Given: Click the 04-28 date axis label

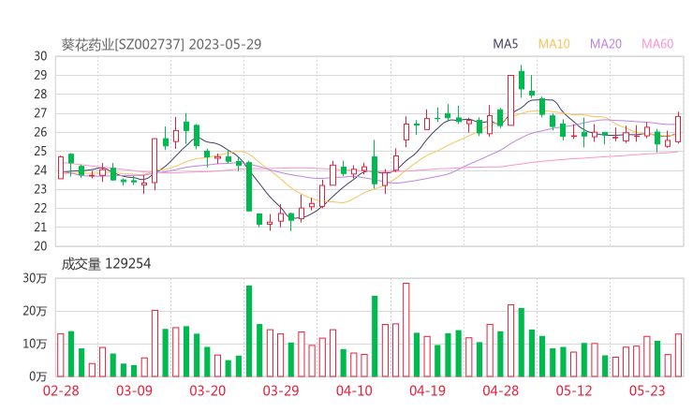Looking at the screenshot, I should [x=501, y=390].
